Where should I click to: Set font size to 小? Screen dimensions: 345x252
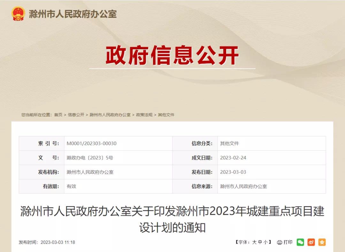pos(266,242)
